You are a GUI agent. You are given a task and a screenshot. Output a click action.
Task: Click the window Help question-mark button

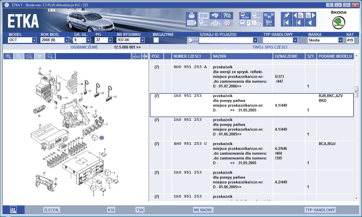pyautogui.click(x=330, y=5)
